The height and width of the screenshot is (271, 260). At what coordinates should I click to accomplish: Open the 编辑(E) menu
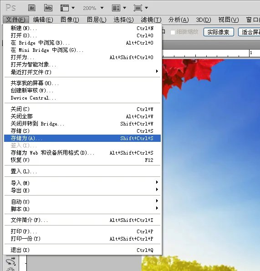point(43,20)
